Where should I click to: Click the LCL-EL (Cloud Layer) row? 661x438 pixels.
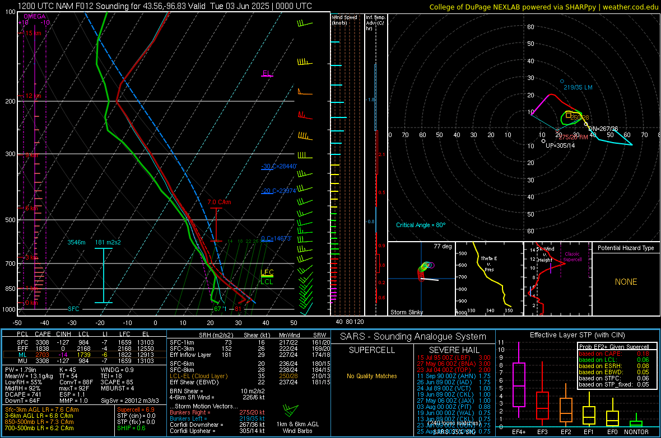coord(250,376)
